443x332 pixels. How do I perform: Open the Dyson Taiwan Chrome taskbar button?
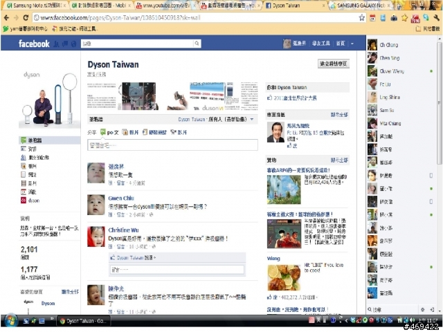84,321
